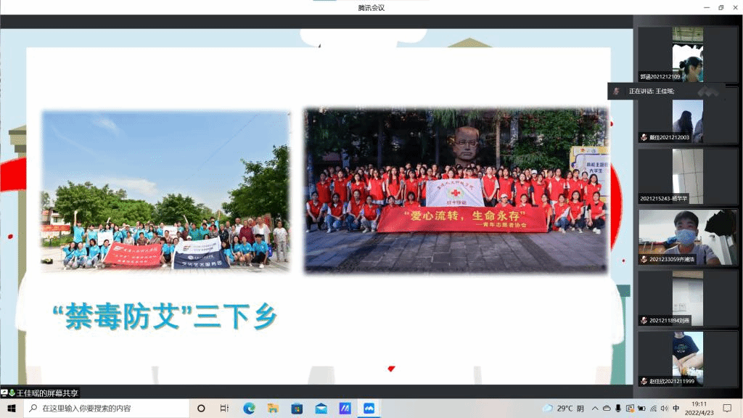Open the Windows Start menu
743x418 pixels.
tap(12, 409)
